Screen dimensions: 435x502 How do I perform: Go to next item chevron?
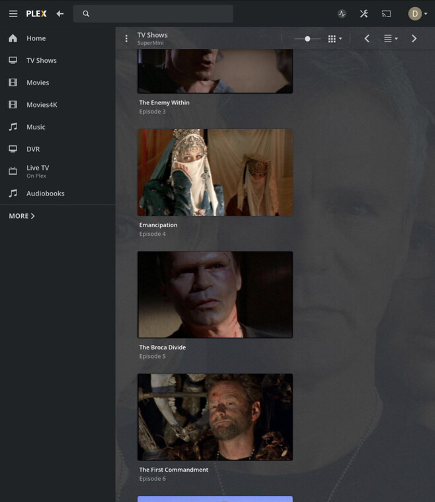[414, 39]
